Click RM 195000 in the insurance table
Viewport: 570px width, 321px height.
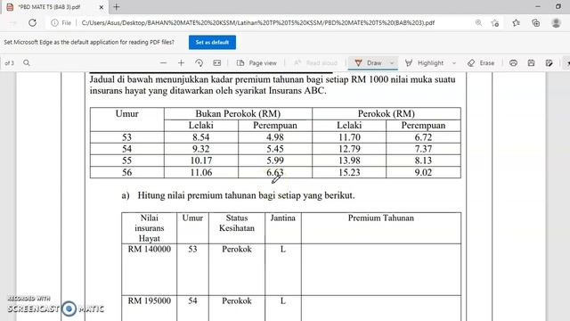click(x=150, y=300)
